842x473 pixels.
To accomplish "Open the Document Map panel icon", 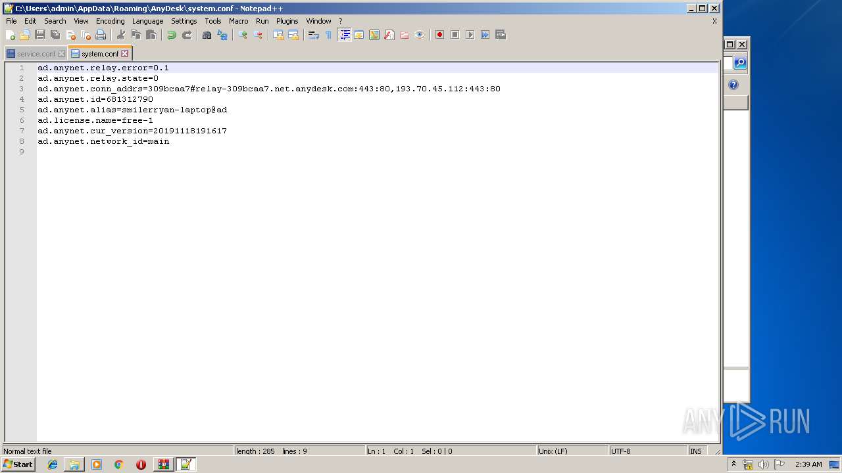I will [374, 35].
